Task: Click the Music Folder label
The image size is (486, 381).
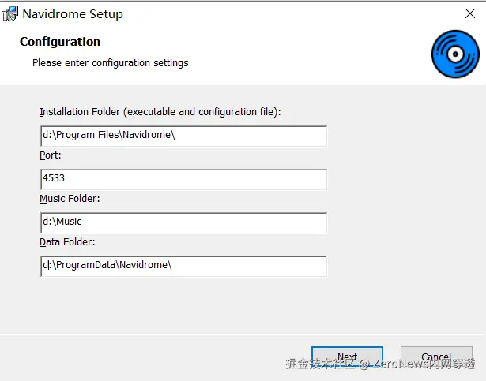Action: 70,198
